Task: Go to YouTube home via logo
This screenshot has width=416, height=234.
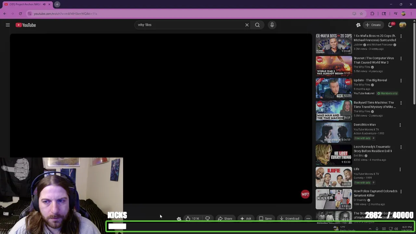Action: point(26,25)
